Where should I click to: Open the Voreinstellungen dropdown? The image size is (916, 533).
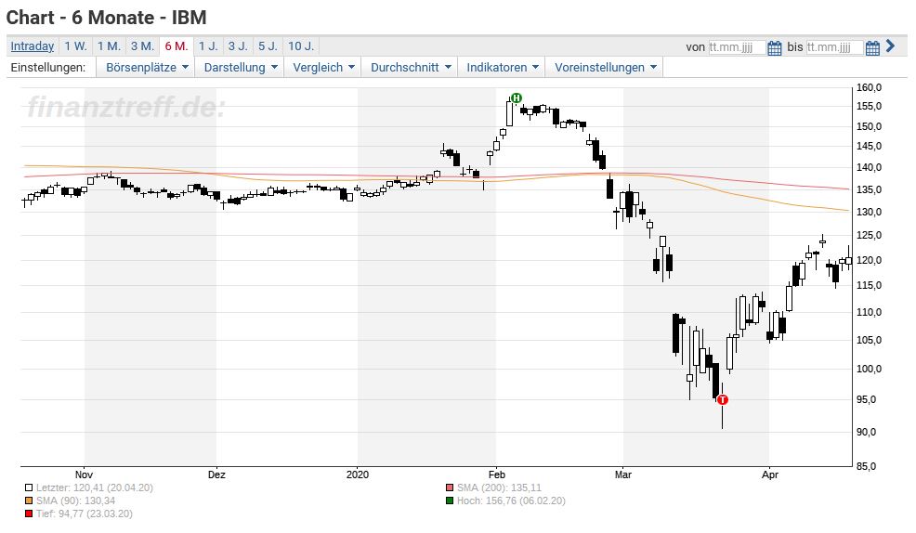coord(605,67)
